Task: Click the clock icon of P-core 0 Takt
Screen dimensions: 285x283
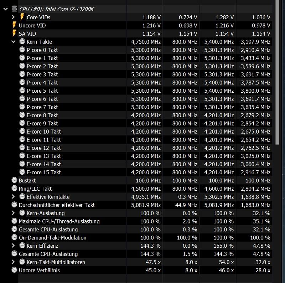Action: click(x=22, y=50)
